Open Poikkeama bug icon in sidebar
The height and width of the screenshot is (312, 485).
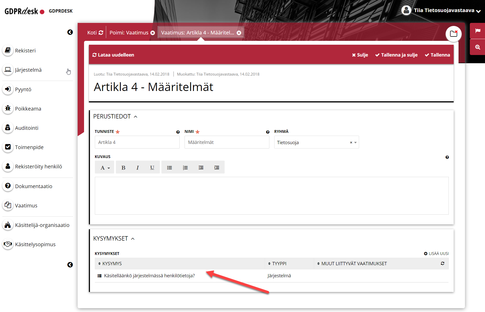coord(8,108)
